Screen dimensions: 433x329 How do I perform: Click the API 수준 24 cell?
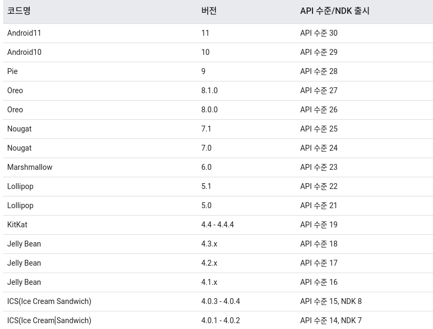point(319,148)
